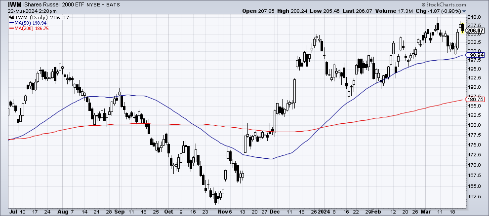Click the MA(200) 186.75 legend entry

[x=29, y=28]
